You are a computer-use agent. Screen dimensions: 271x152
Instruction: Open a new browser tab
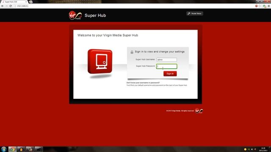(x=31, y=2)
